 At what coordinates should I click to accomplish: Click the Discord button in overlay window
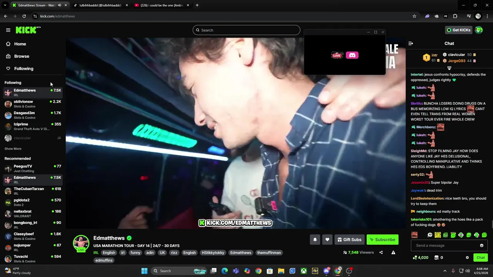tap(352, 55)
